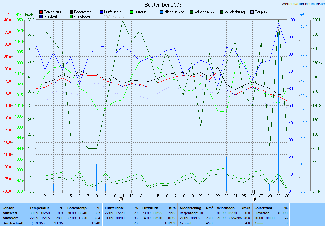
Task: Select day 8 on the x-axis
Action: (x=97, y=196)
